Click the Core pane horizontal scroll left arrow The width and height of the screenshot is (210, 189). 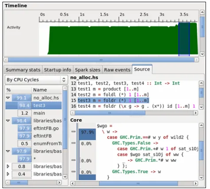pos(73,183)
